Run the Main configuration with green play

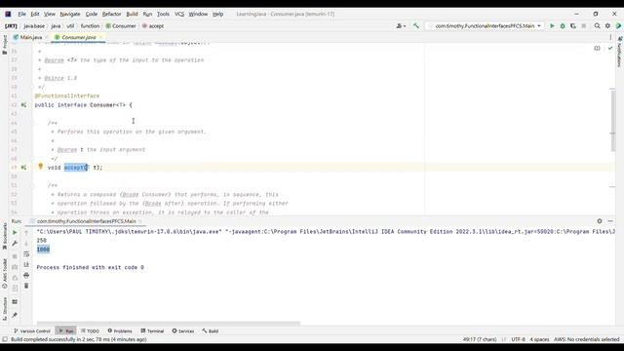coord(552,26)
